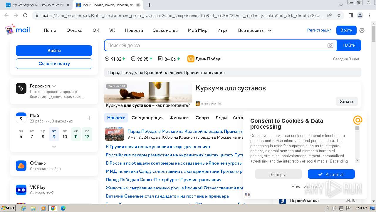Select the Финансы news tab
The image size is (376, 212).
pos(179,118)
